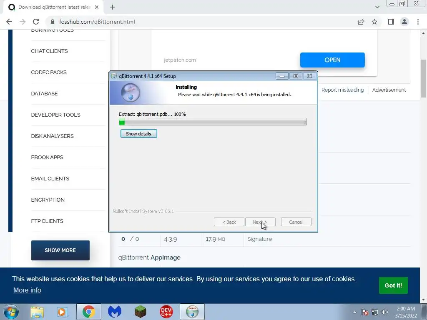Open network tray icon

(x=375, y=312)
